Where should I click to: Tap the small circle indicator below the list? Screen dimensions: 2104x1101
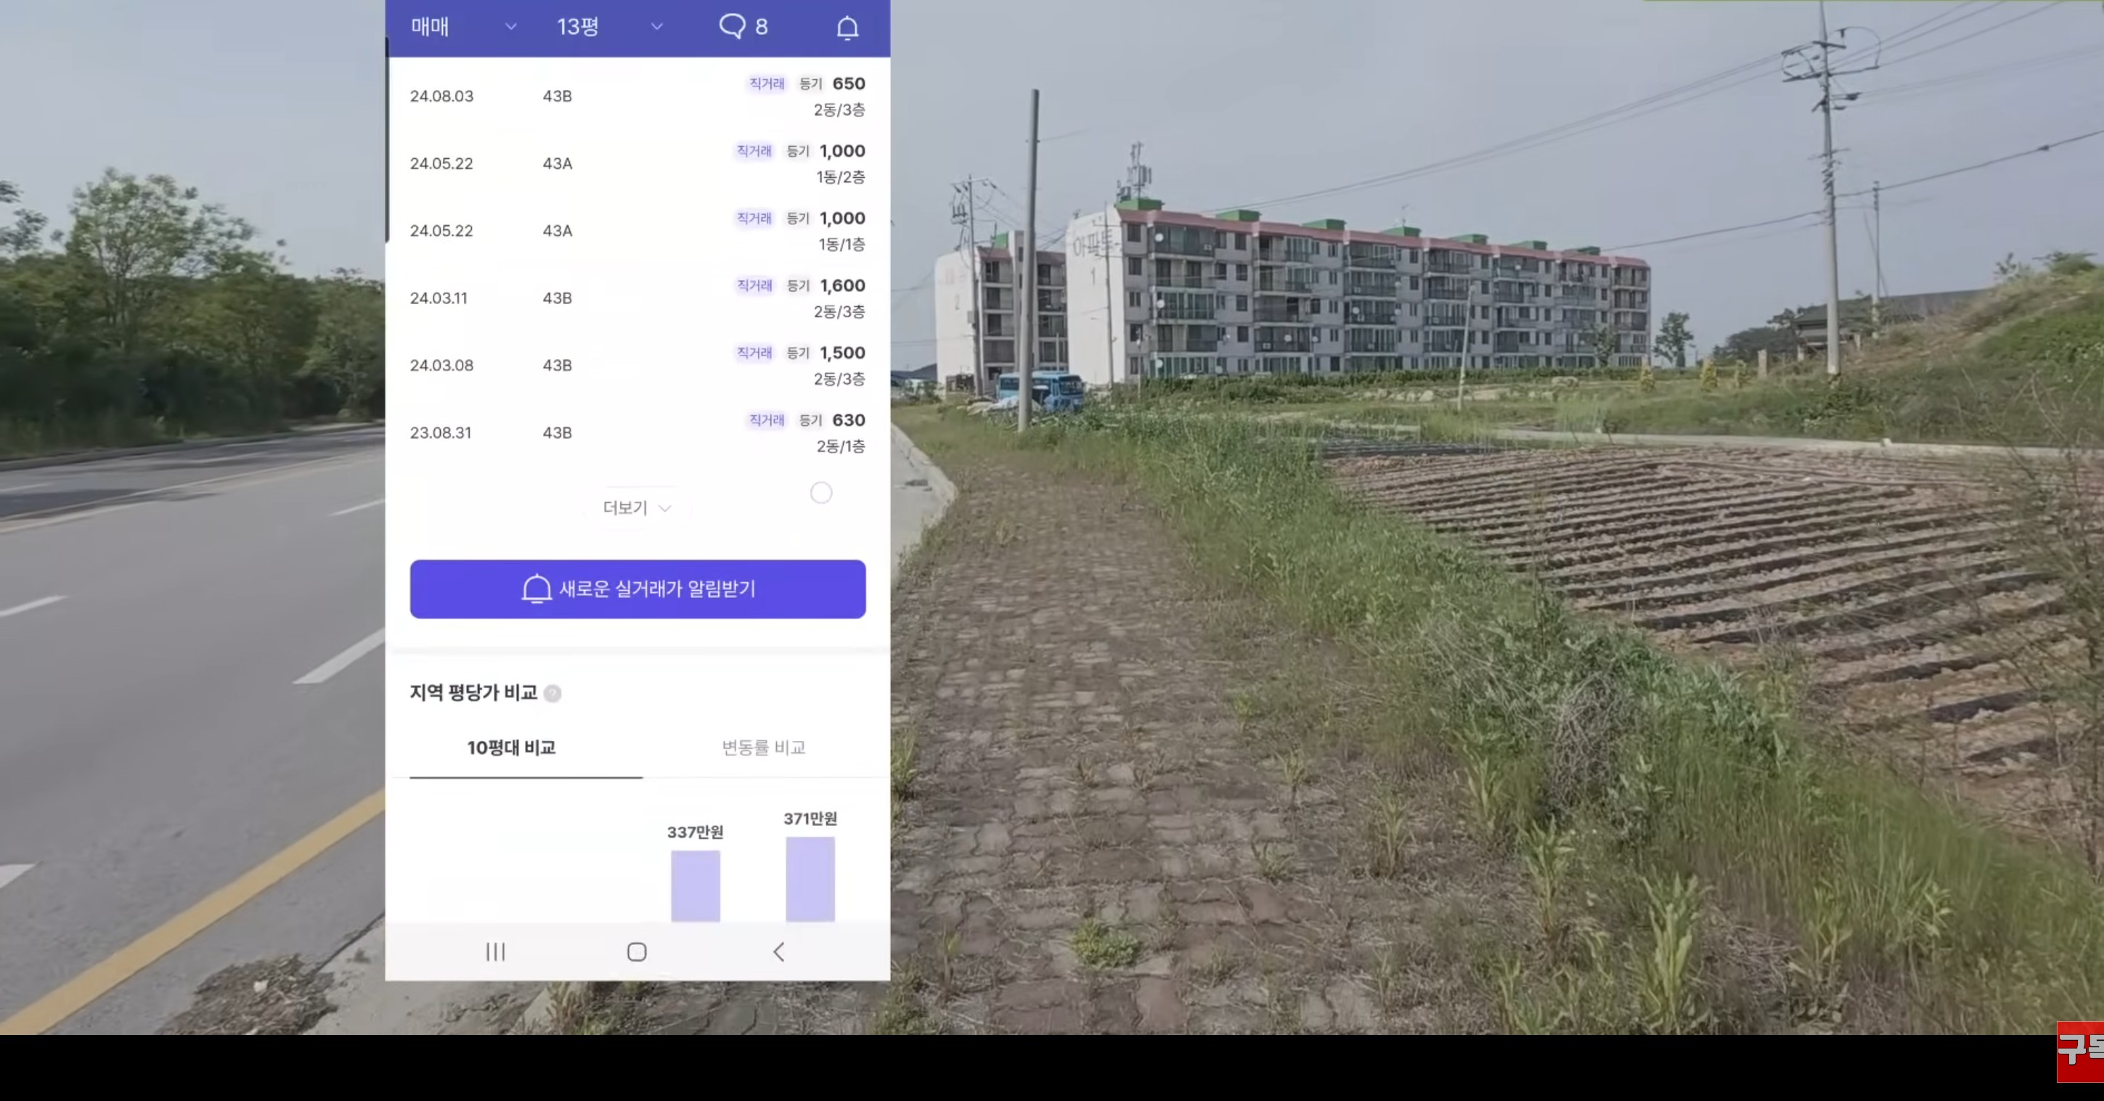821,494
